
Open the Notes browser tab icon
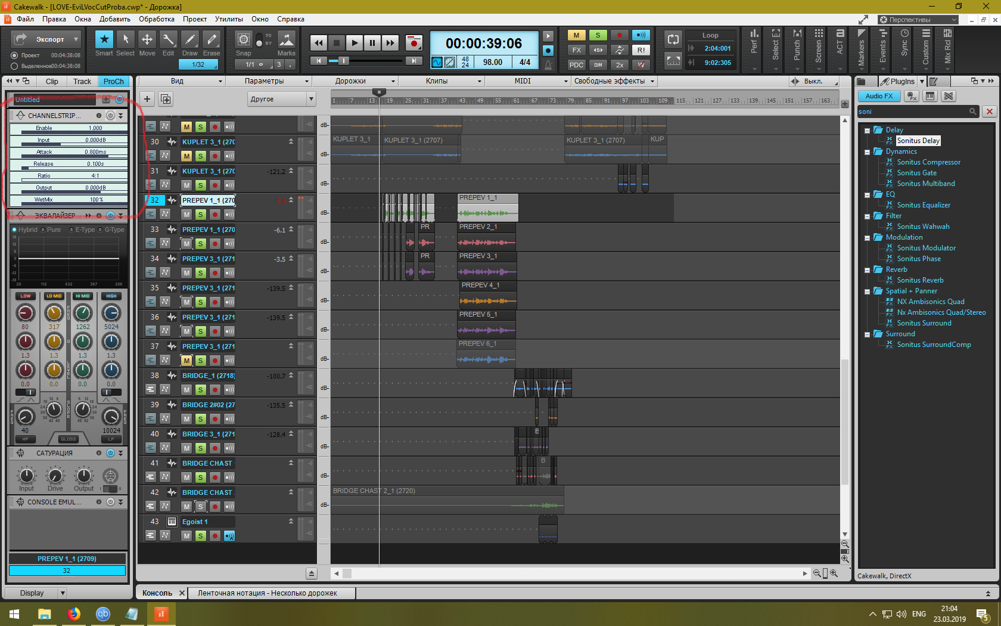tap(934, 81)
